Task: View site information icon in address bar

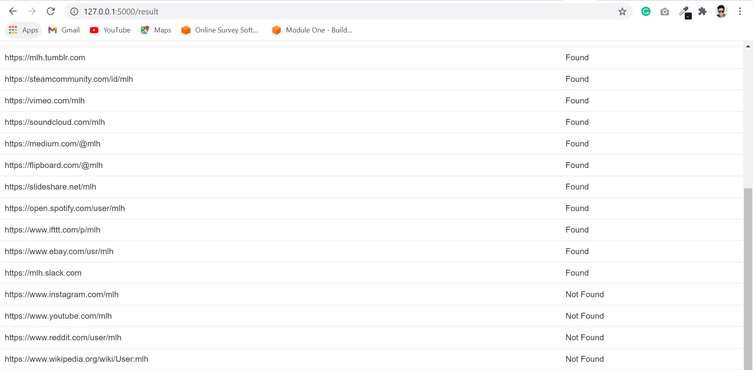Action: coord(74,12)
